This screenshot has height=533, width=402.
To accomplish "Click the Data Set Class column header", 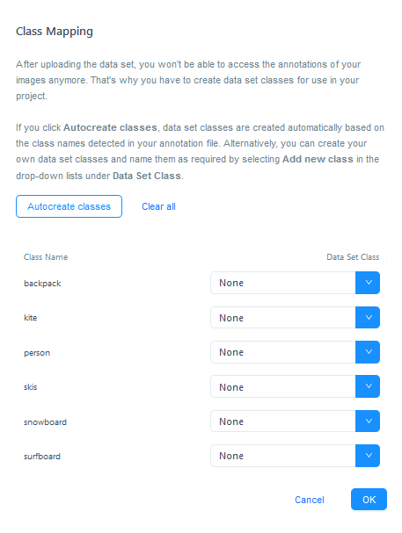I will pos(353,257).
